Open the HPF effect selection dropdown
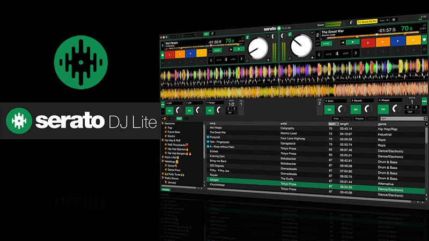Screen dimensions: 429x241 (174, 103)
